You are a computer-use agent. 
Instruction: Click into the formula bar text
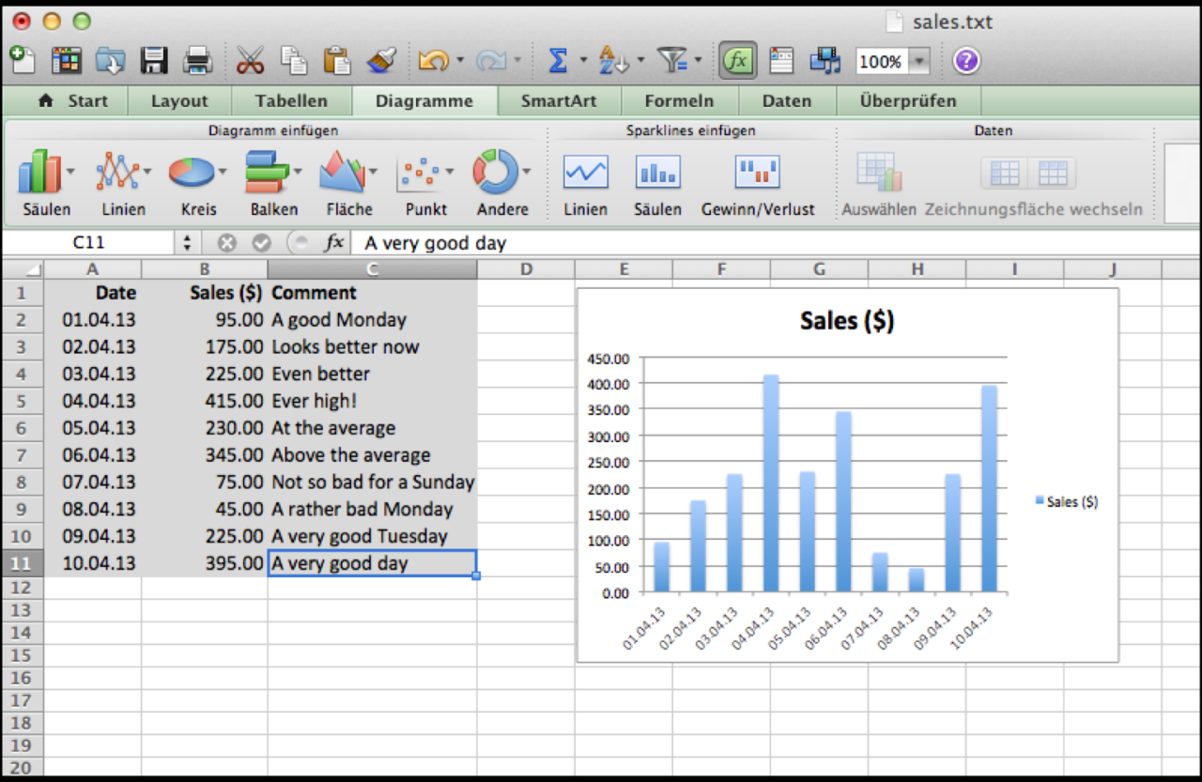[776, 243]
